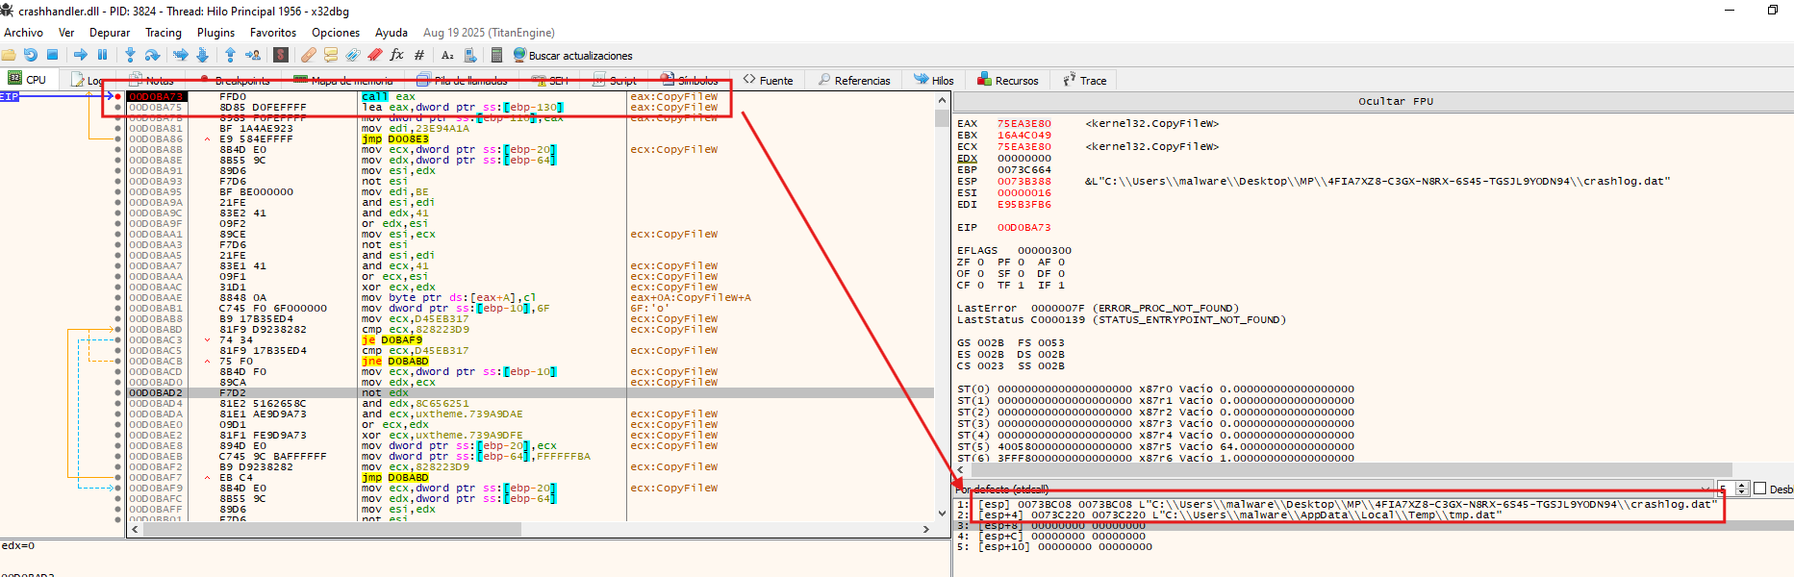The image size is (1794, 577).
Task: Click the Restart debugging toolbar icon
Action: coord(31,55)
